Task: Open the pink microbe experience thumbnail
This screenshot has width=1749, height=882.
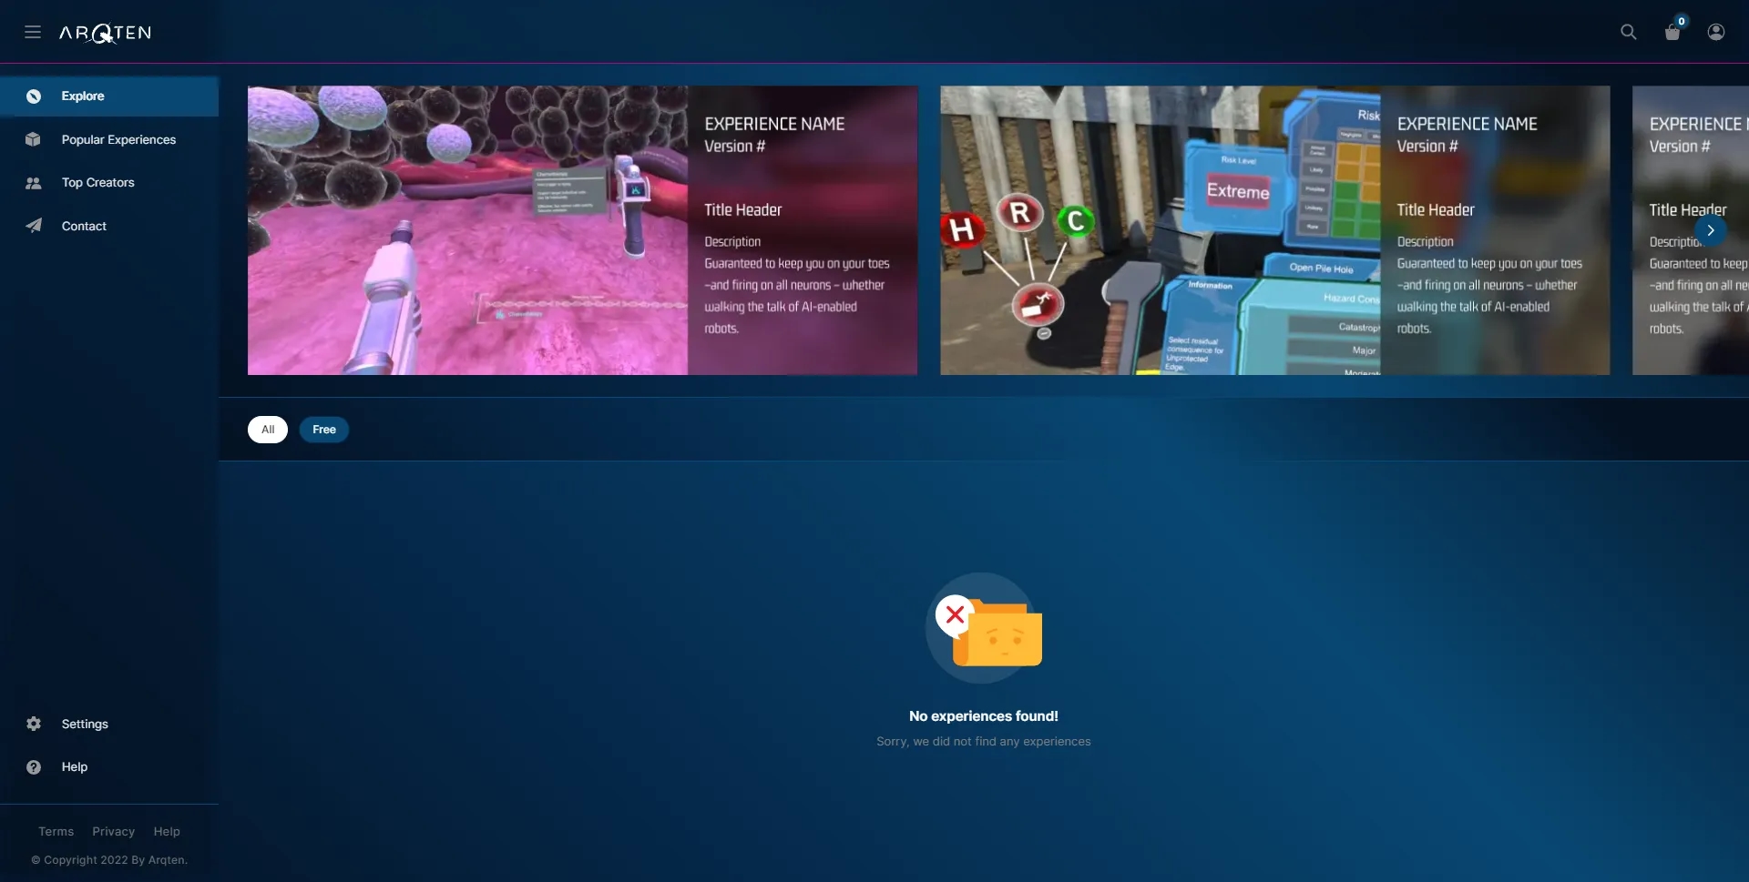Action: tap(467, 230)
